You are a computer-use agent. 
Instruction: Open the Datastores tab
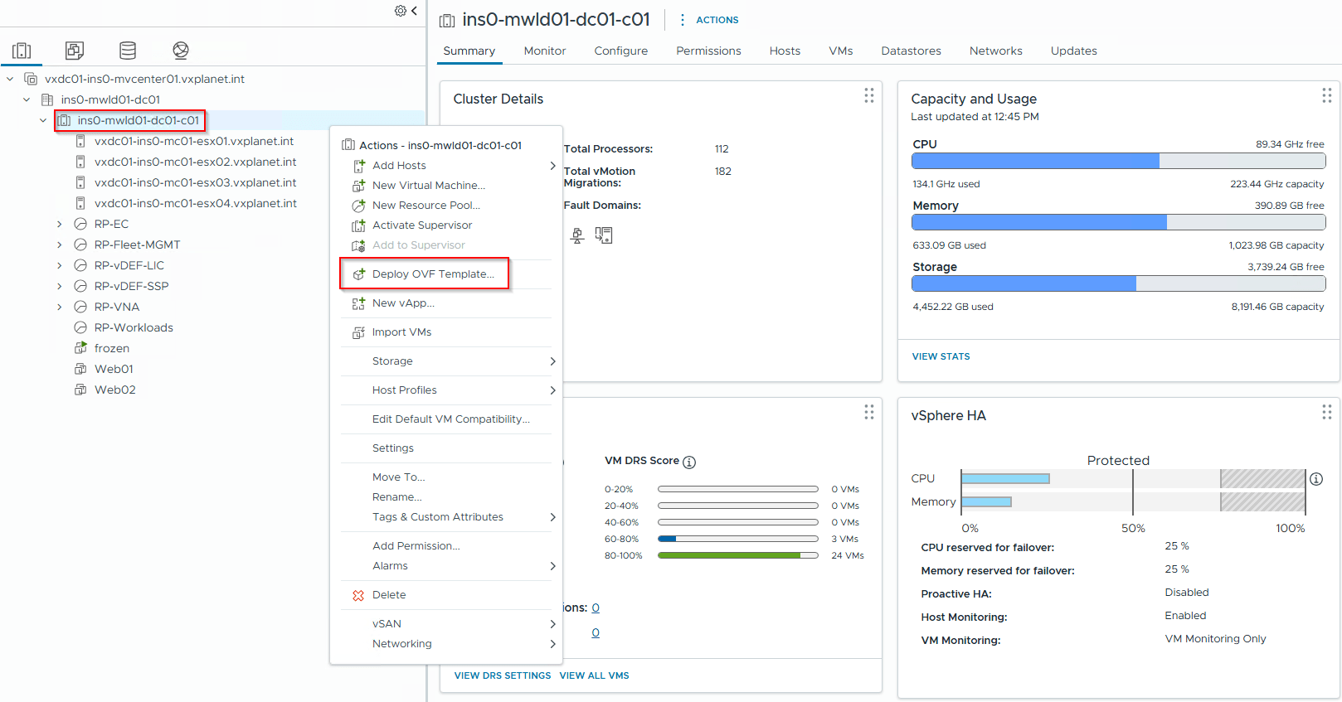(x=911, y=51)
